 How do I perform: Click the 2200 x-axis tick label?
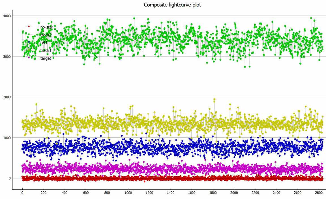click(x=255, y=193)
